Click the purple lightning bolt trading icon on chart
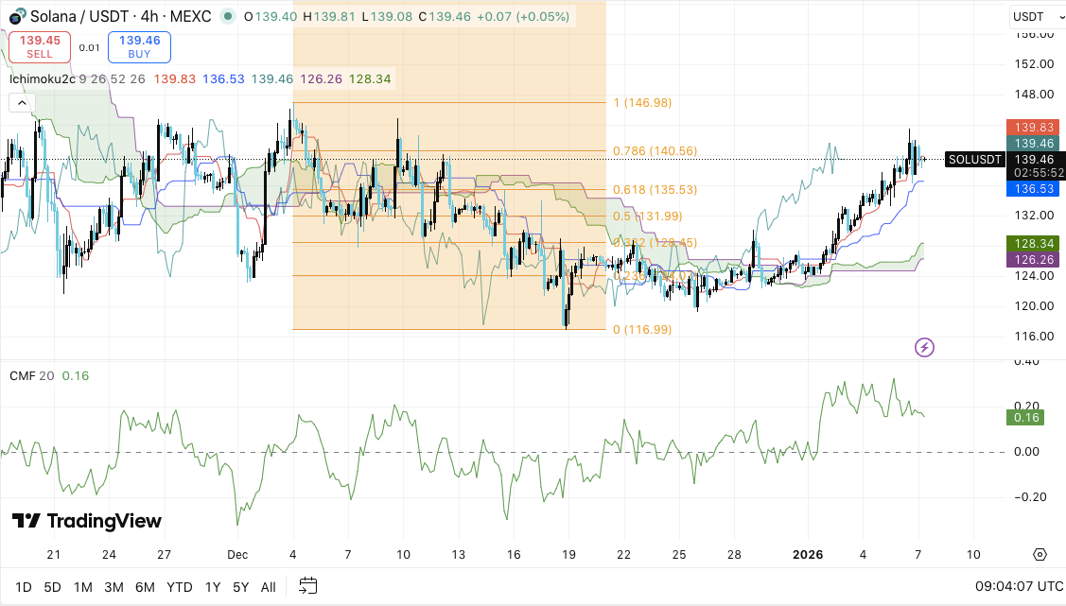 point(924,348)
